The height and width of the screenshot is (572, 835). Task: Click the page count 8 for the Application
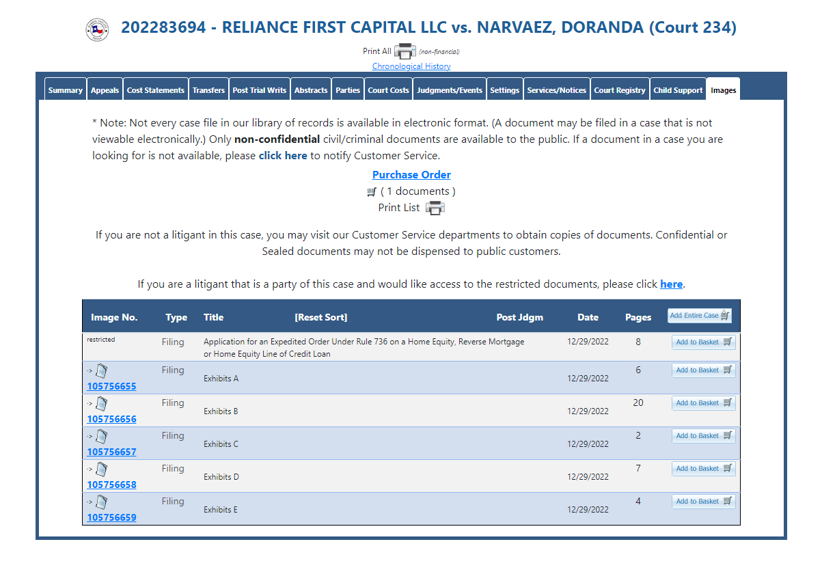click(x=638, y=342)
